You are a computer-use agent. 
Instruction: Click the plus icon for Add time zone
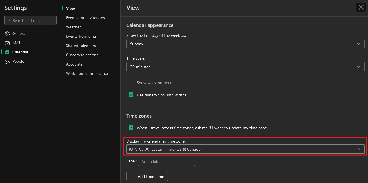pyautogui.click(x=133, y=177)
